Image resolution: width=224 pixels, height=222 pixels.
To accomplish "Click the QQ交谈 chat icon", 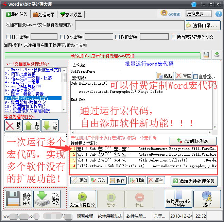I will click(x=171, y=14).
